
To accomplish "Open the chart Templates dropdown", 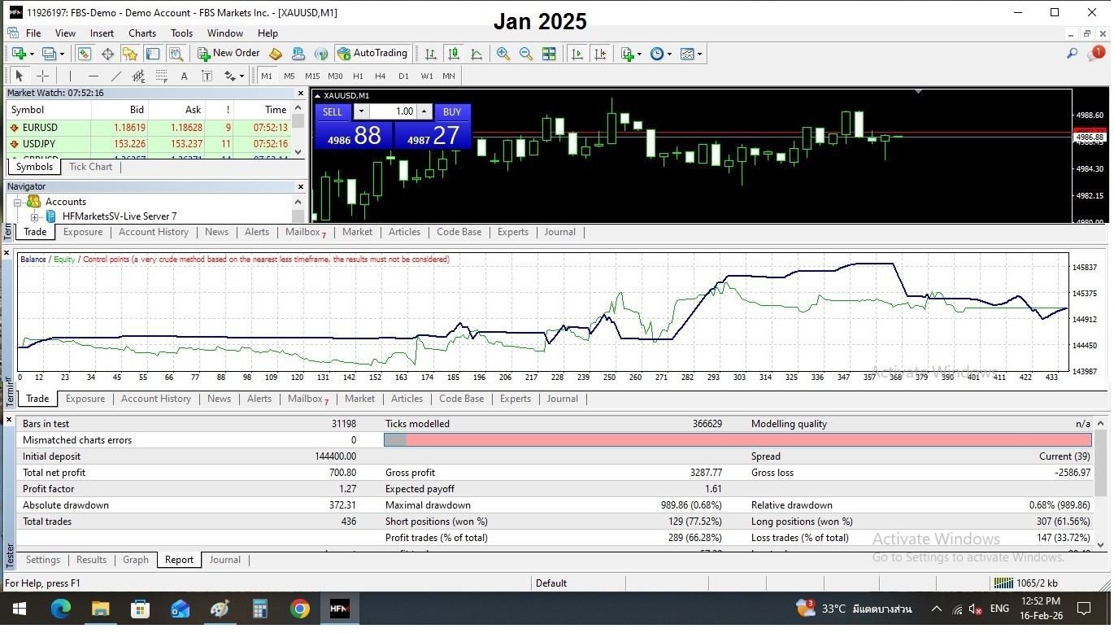I will [690, 54].
